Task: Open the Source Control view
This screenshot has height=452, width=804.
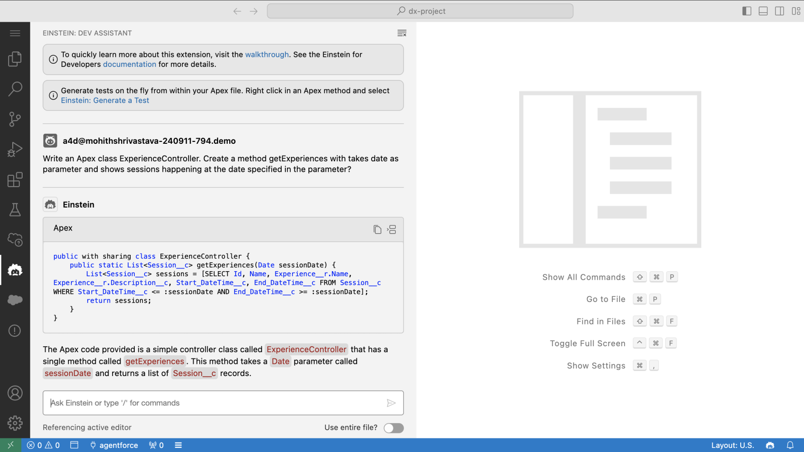Action: coord(15,119)
